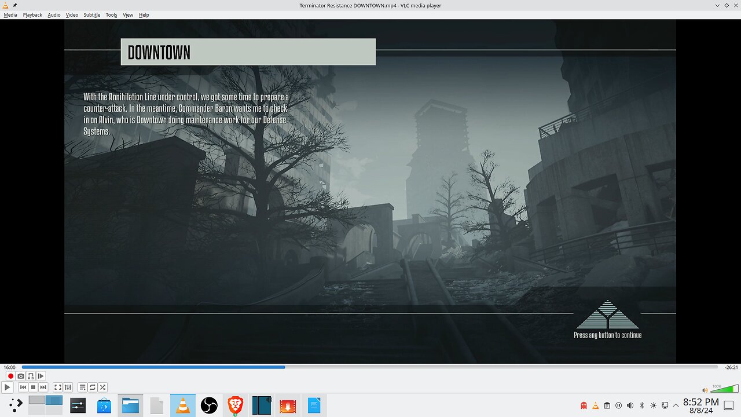Advance video frame by frame
741x417 pixels.
click(x=41, y=376)
